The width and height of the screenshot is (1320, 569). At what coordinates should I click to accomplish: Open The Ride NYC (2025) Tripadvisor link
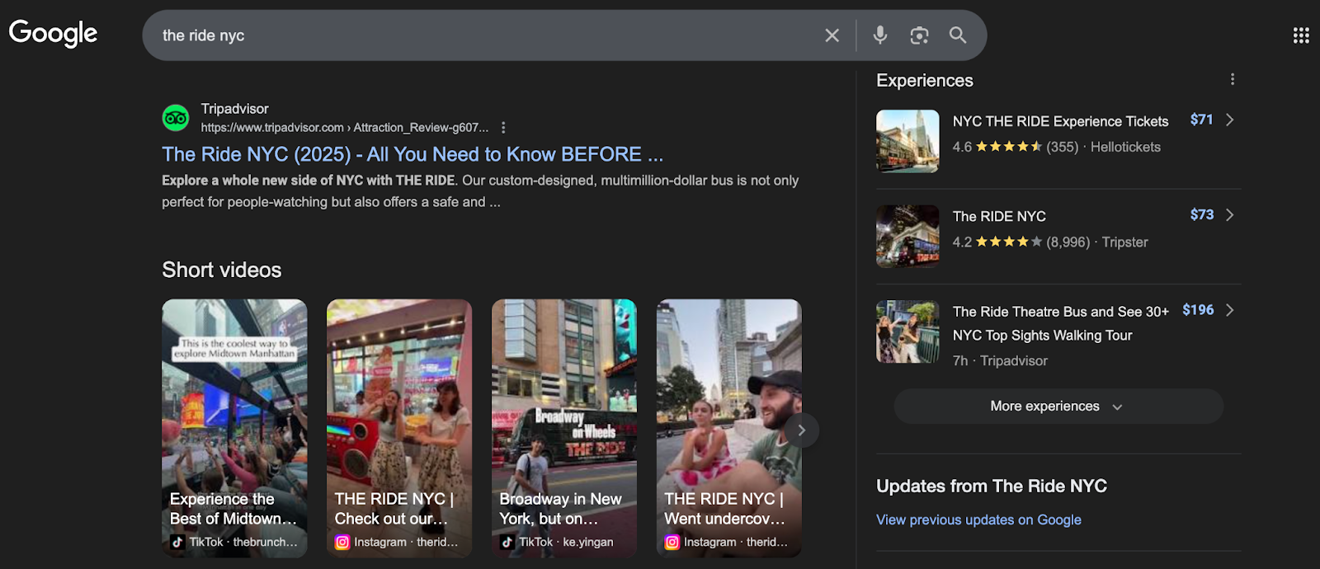pyautogui.click(x=412, y=154)
